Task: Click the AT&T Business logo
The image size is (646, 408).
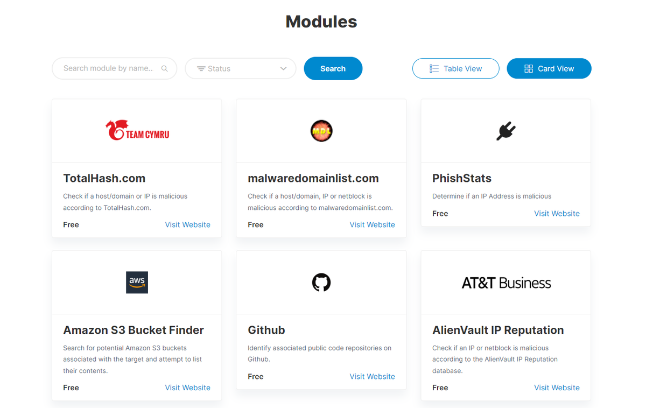Action: 506,283
